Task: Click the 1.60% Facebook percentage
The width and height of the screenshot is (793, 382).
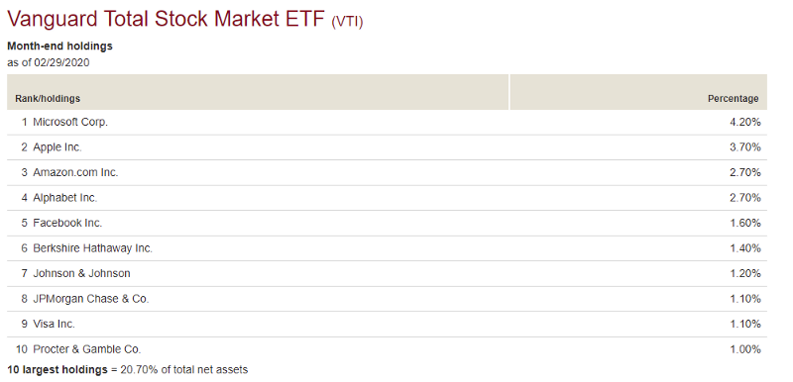Action: [745, 223]
